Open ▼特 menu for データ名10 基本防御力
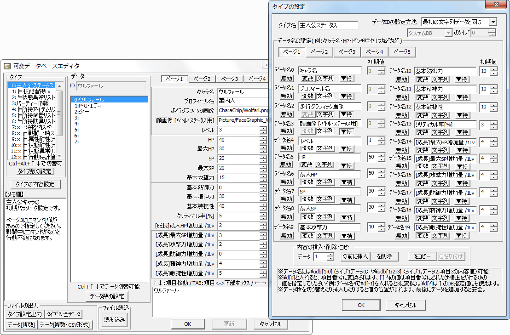The height and width of the screenshot is (335, 510). tap(461, 79)
